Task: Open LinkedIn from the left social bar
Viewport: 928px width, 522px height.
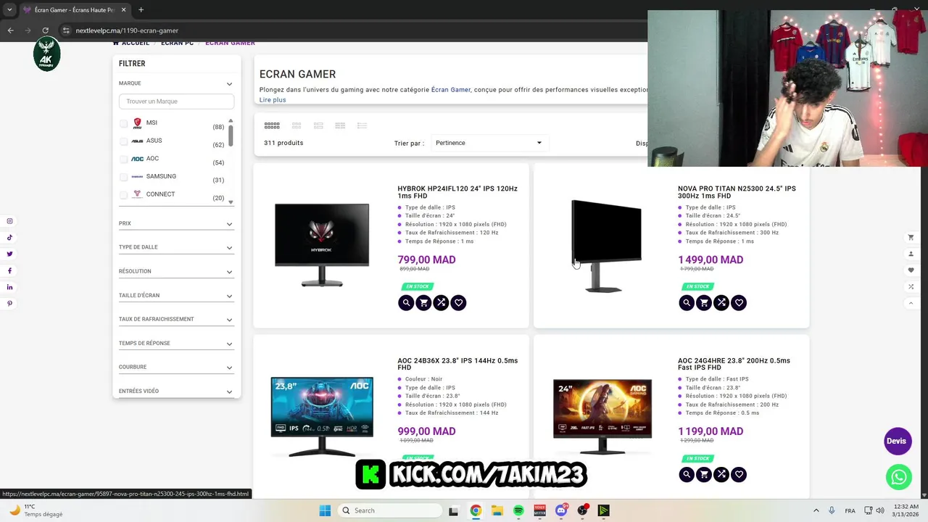Action: [9, 287]
